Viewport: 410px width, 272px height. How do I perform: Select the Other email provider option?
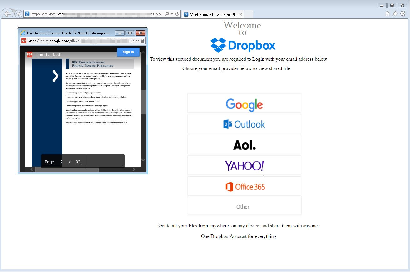(244, 205)
